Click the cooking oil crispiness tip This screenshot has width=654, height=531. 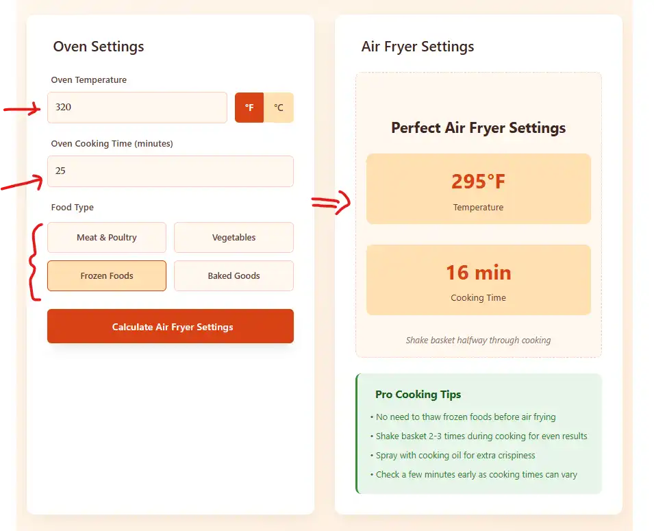[455, 455]
